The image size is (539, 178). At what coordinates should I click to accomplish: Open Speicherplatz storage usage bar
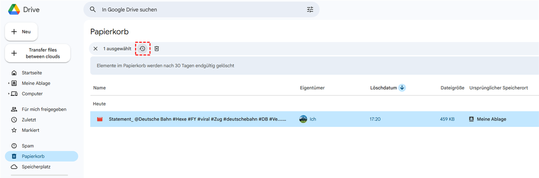point(39,176)
